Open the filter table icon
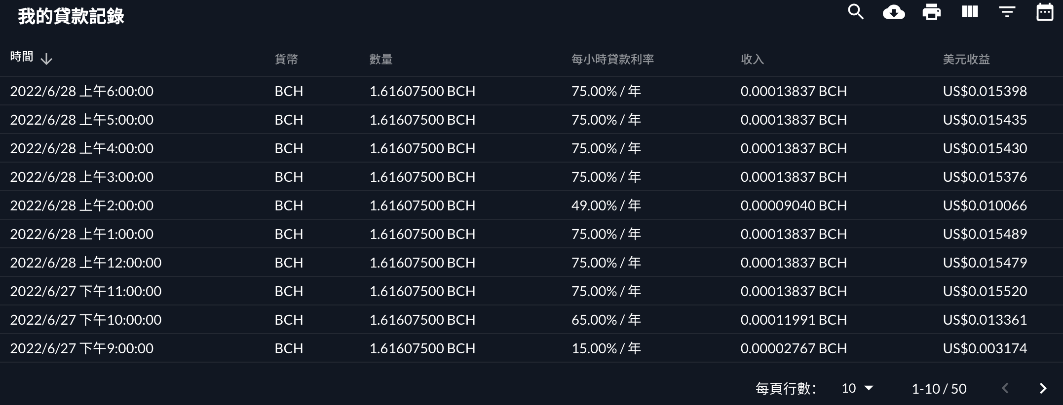Screen dimensions: 1063x405 [1007, 12]
